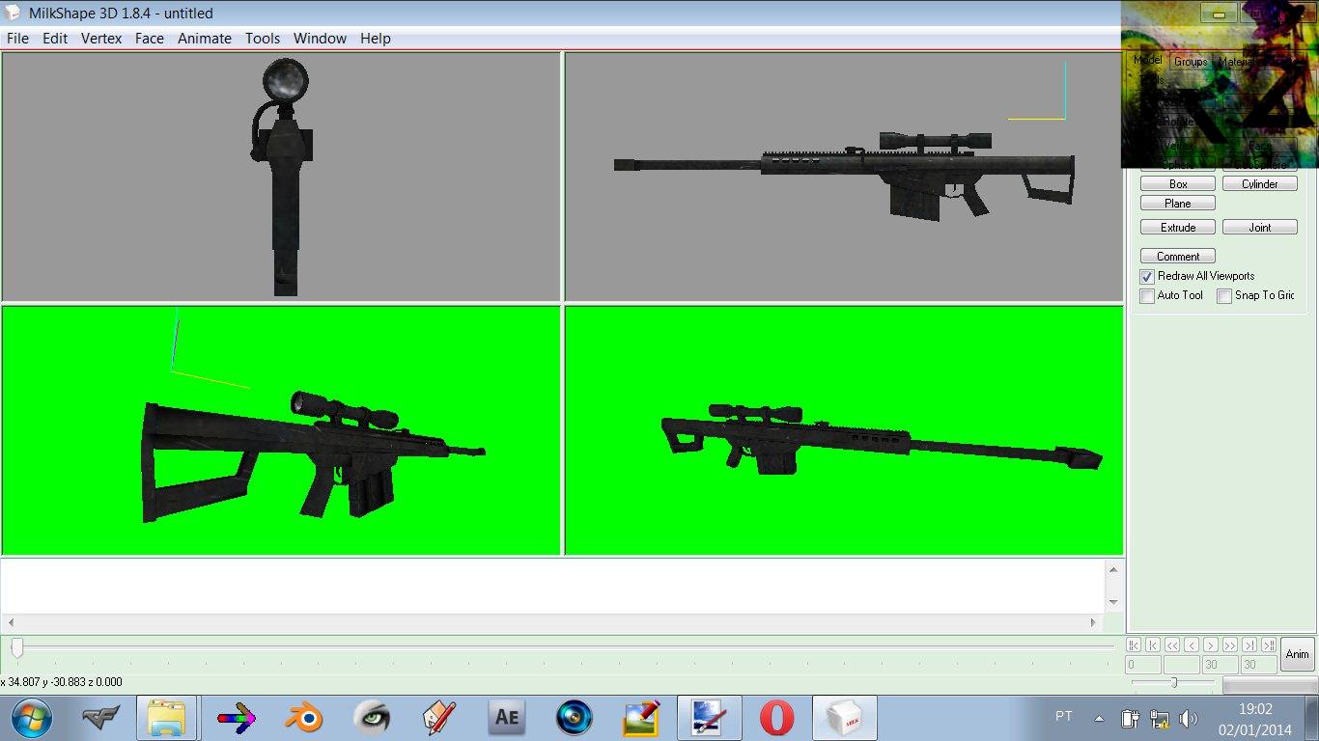The height and width of the screenshot is (741, 1319).
Task: Open the Tools menu
Action: pos(263,39)
